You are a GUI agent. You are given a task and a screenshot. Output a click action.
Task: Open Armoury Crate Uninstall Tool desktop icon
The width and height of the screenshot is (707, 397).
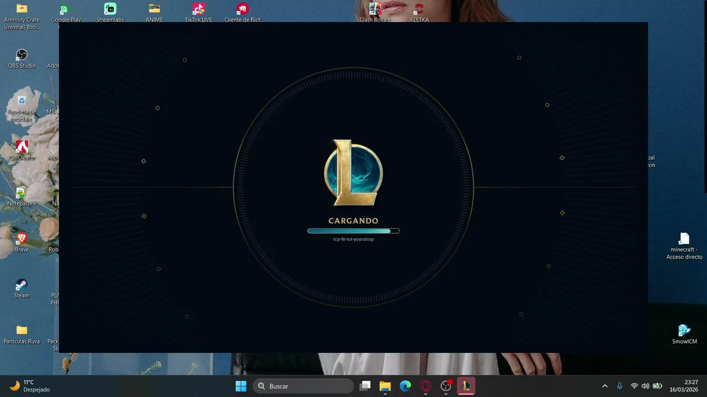tap(22, 16)
